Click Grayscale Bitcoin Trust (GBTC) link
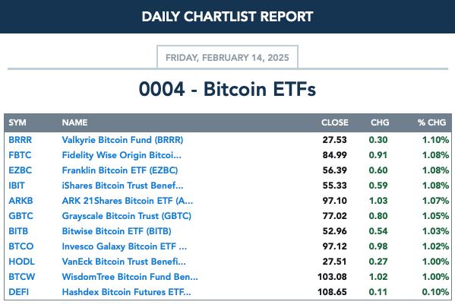Screen dimensions: 455x305 [x=127, y=216]
